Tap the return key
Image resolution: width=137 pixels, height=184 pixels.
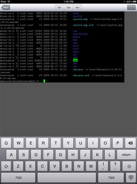126,155
